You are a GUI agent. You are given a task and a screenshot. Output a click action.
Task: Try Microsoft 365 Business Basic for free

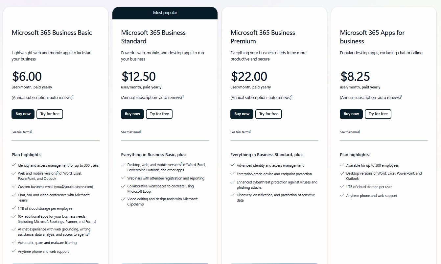(50, 114)
